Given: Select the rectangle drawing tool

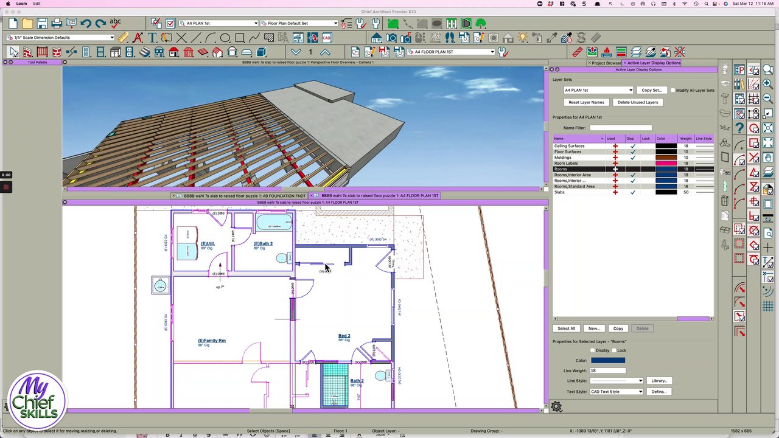Looking at the screenshot, I should point(240,38).
